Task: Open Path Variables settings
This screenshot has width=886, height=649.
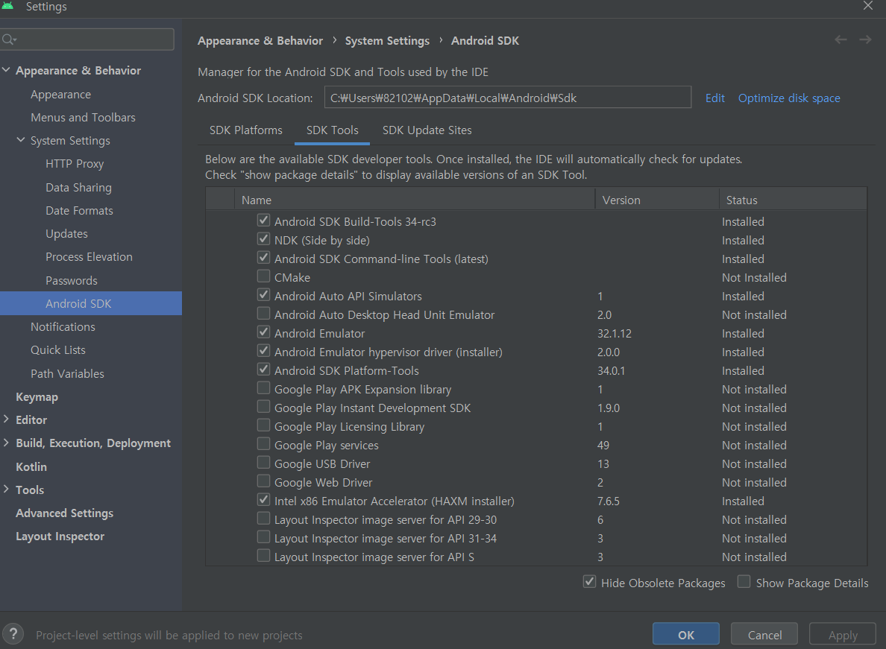Action: 67,373
